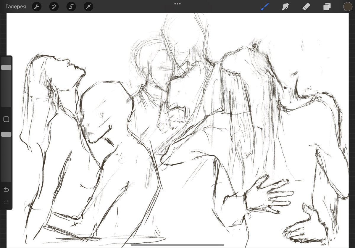Screen dimensions: 355x248
Task: Undo the last stroke
Action: pyautogui.click(x=6, y=189)
